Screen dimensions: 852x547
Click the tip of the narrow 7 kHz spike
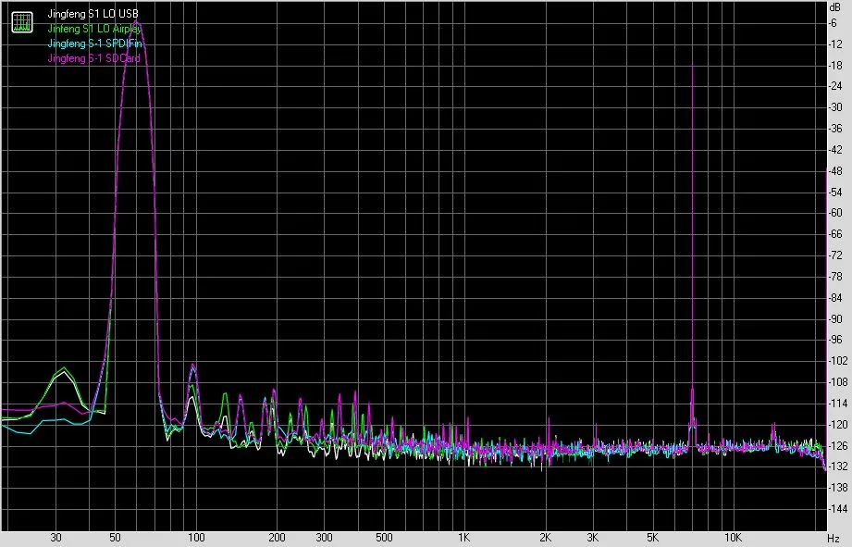click(x=692, y=67)
